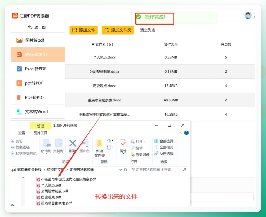The image size is (266, 217).
Task: Select 不断谱写中国式现代化重庆篇章.pdf in Explorer
Action: pyautogui.click(x=66, y=179)
